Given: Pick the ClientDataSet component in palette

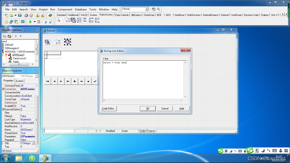Looking at the screenshot, I should (x=73, y=20).
